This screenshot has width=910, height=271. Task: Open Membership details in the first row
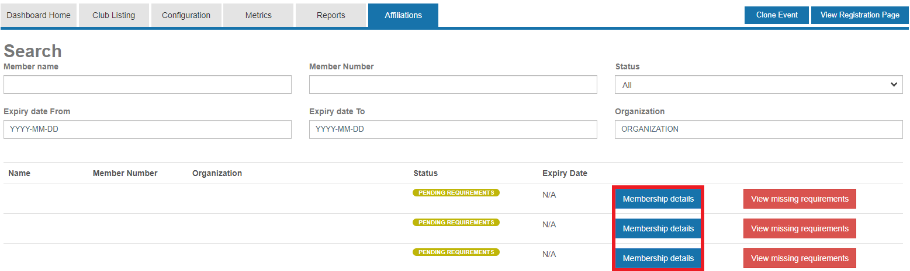click(x=658, y=199)
